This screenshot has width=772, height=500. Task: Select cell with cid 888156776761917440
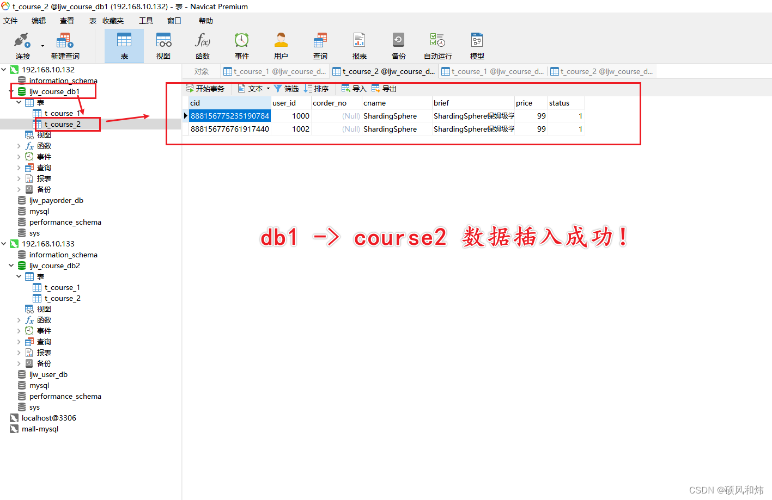pos(230,129)
